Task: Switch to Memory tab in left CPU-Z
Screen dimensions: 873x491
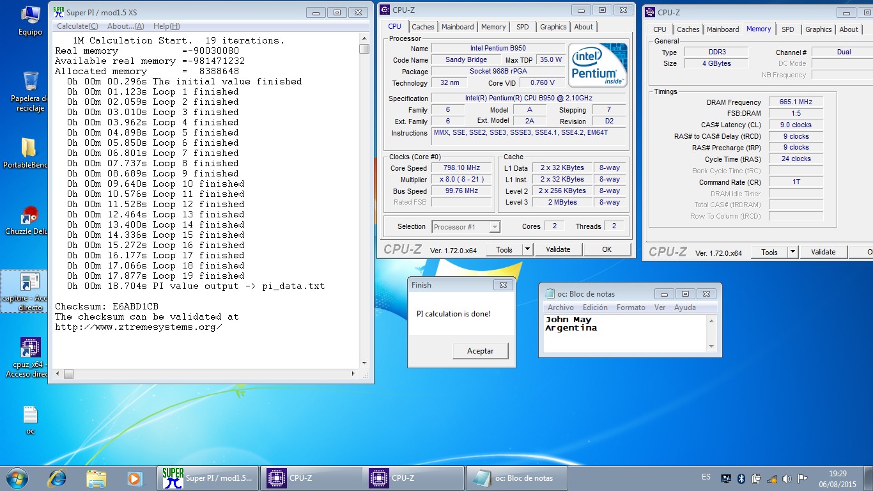Action: pos(493,27)
